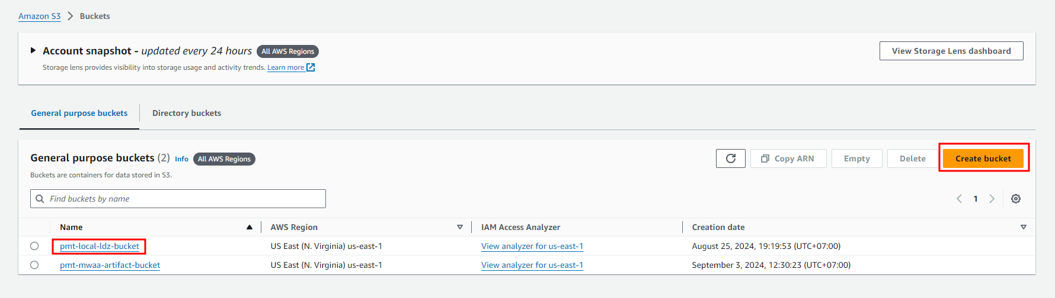Click the AWS Region column header
Screen dimensions: 1055x298
tap(294, 227)
